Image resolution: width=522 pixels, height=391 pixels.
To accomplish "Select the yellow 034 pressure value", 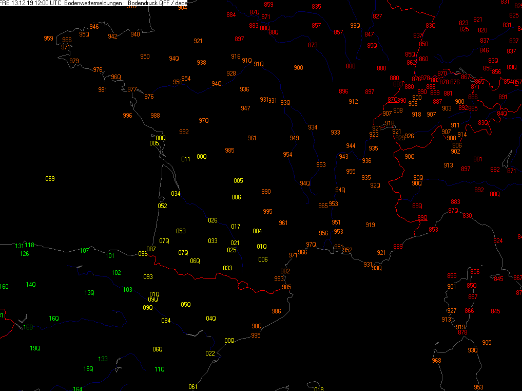I will point(176,194).
